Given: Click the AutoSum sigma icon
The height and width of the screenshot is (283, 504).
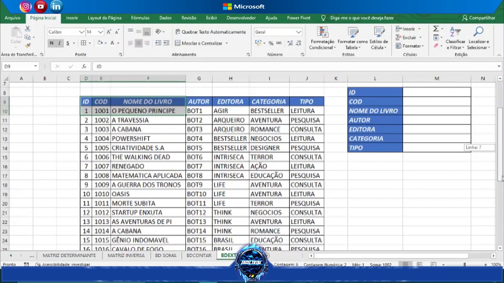Looking at the screenshot, I should 436,29.
